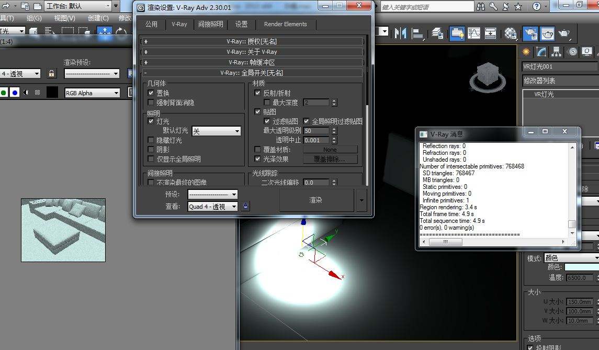Open the Schematic View icon
This screenshot has height=350, width=599.
pos(490,33)
